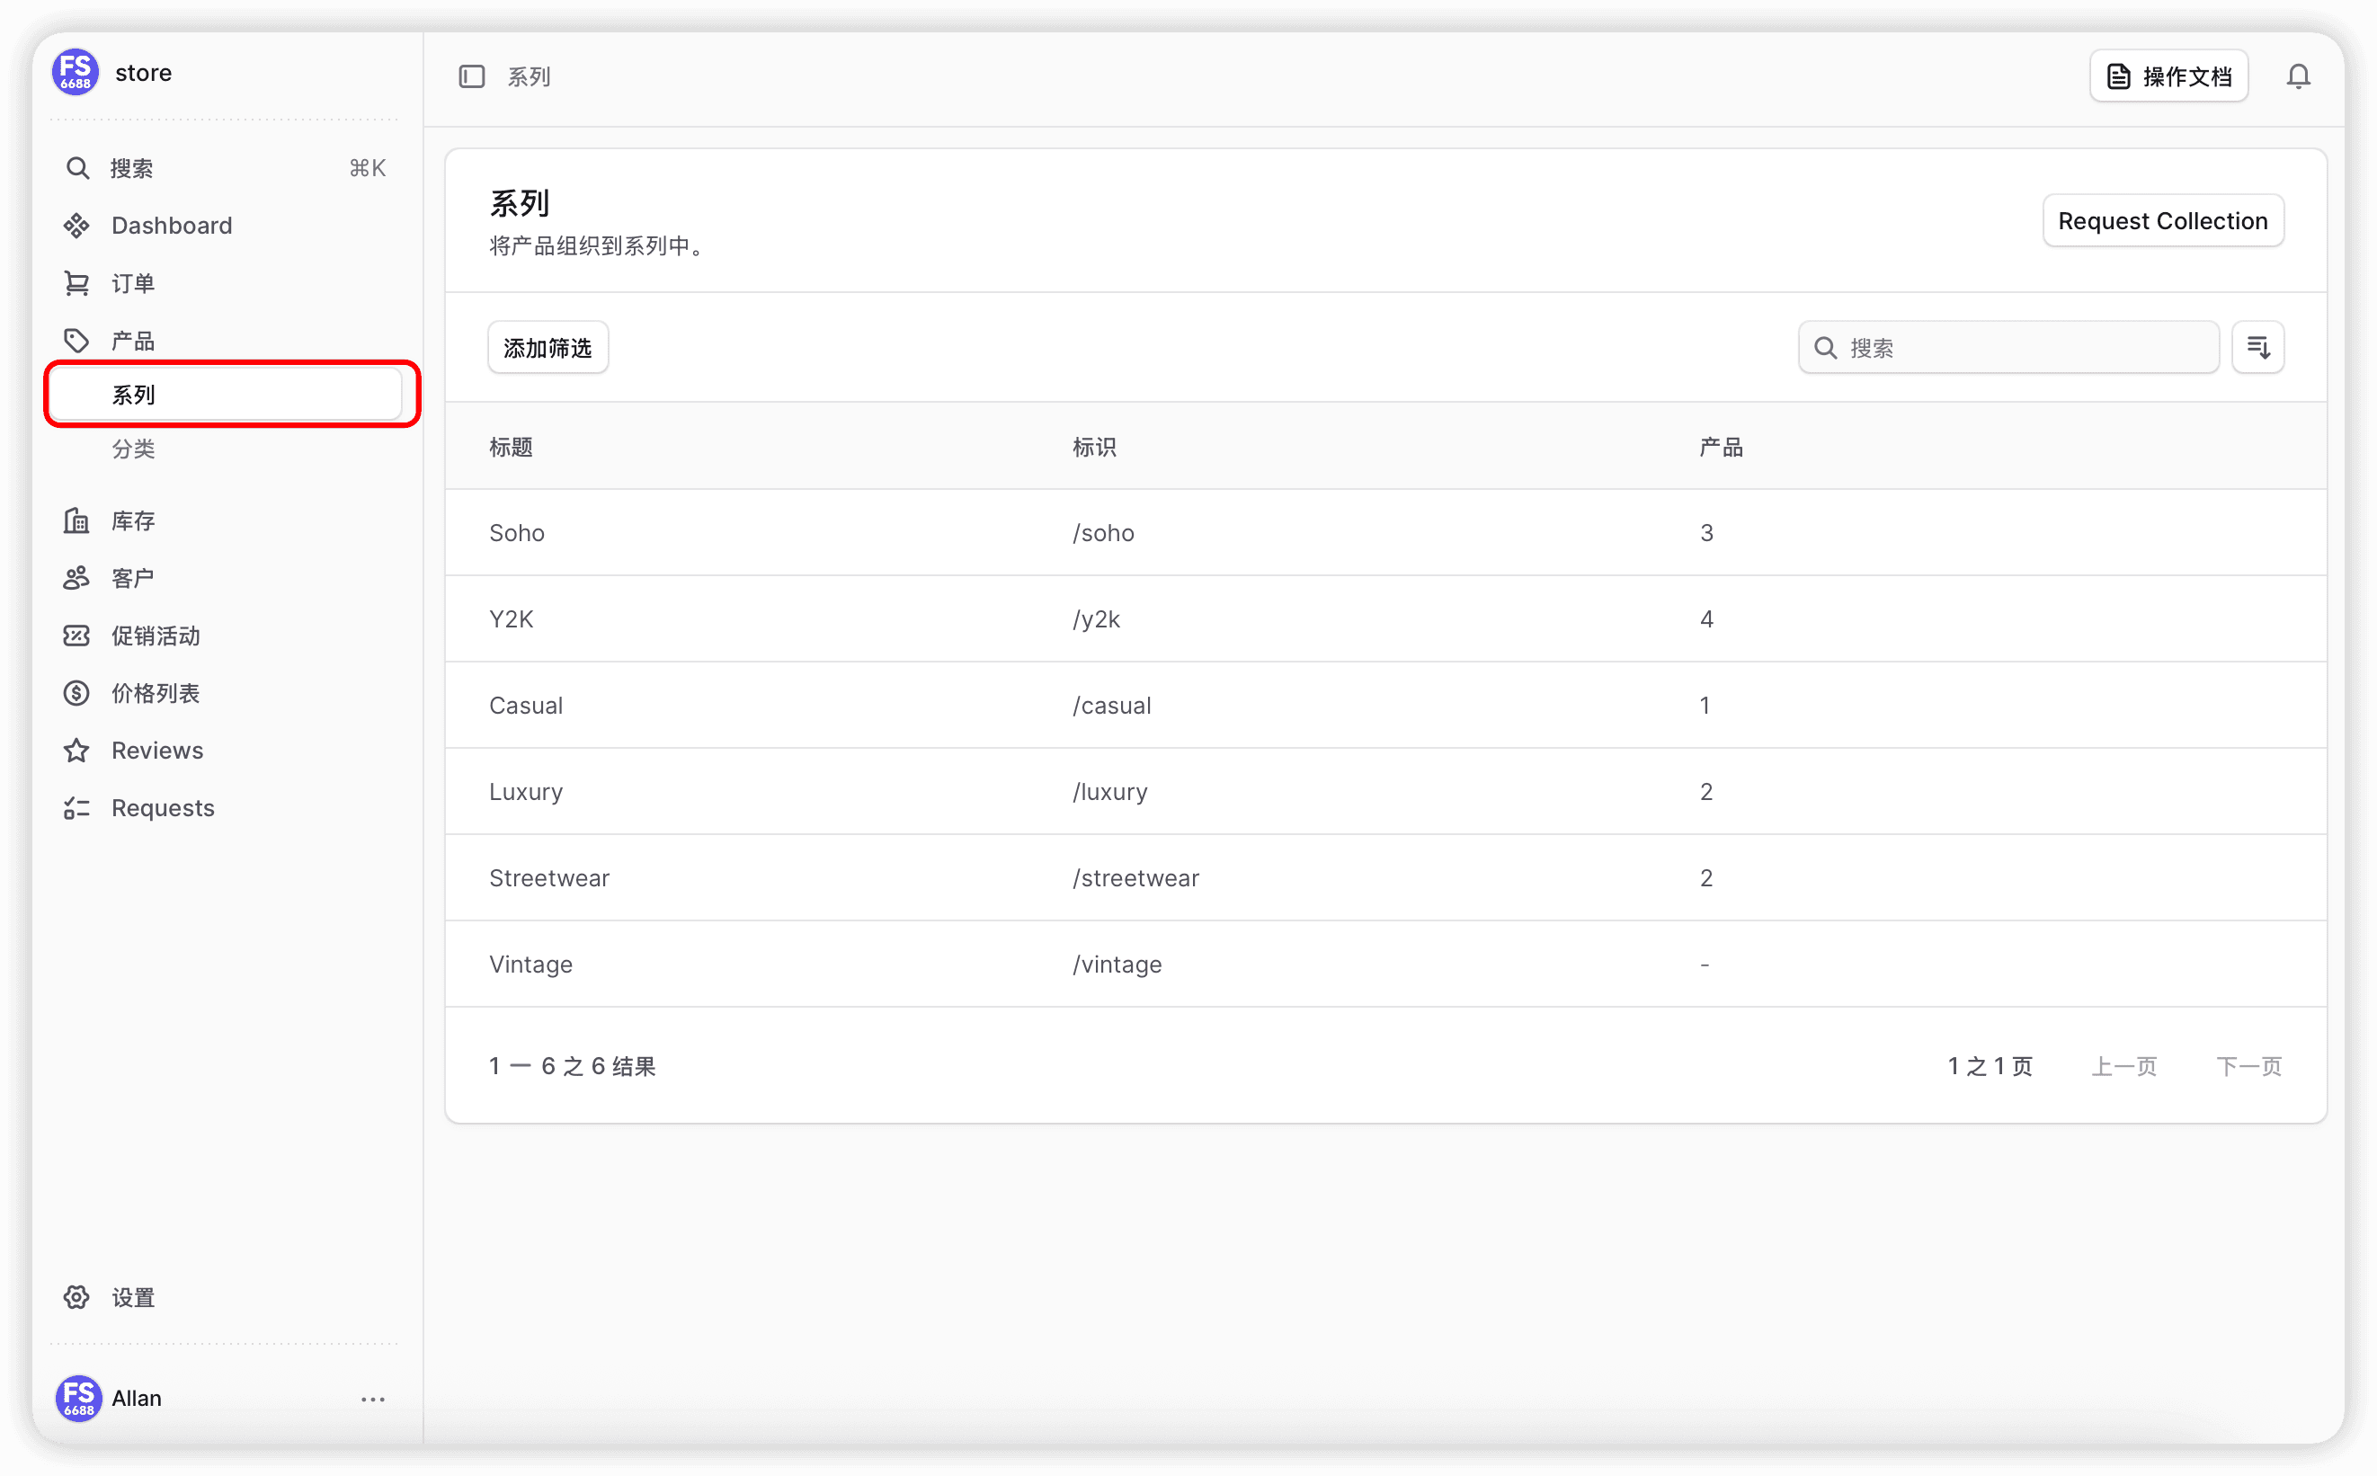This screenshot has height=1476, width=2377.
Task: Open the Reviews section
Action: (x=157, y=751)
